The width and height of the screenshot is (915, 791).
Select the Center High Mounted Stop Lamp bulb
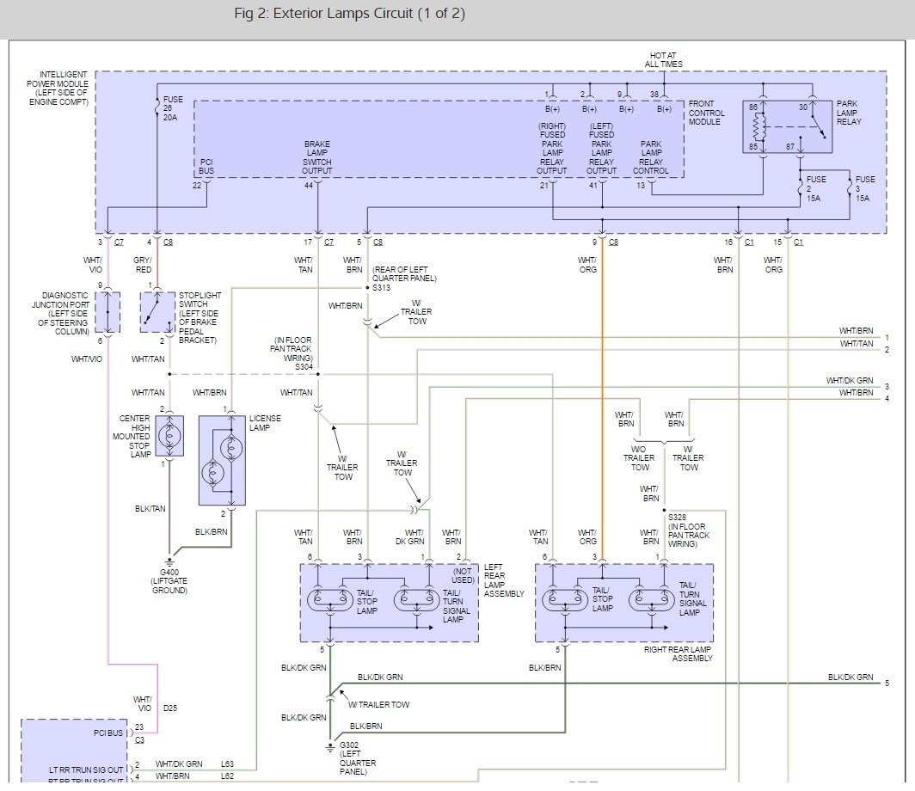point(169,436)
